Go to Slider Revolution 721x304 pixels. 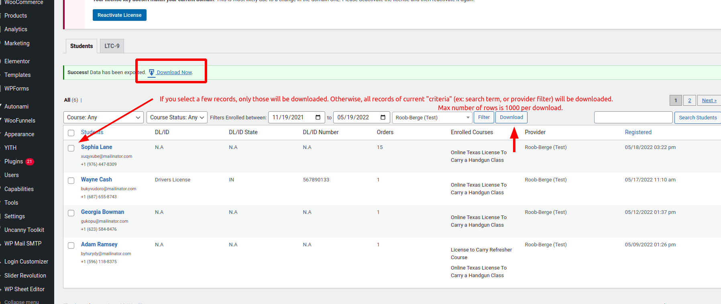click(x=25, y=276)
